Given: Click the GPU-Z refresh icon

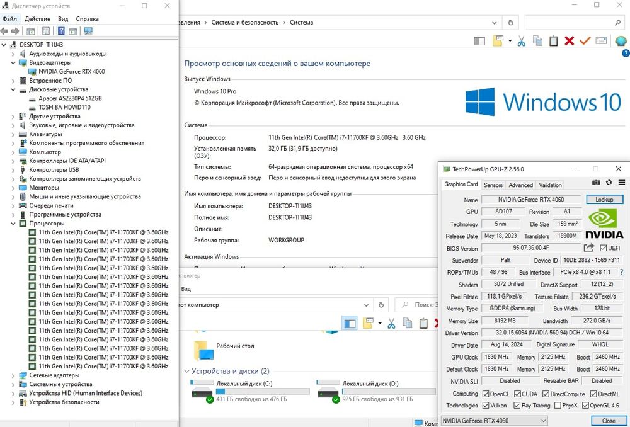Looking at the screenshot, I should (609, 183).
